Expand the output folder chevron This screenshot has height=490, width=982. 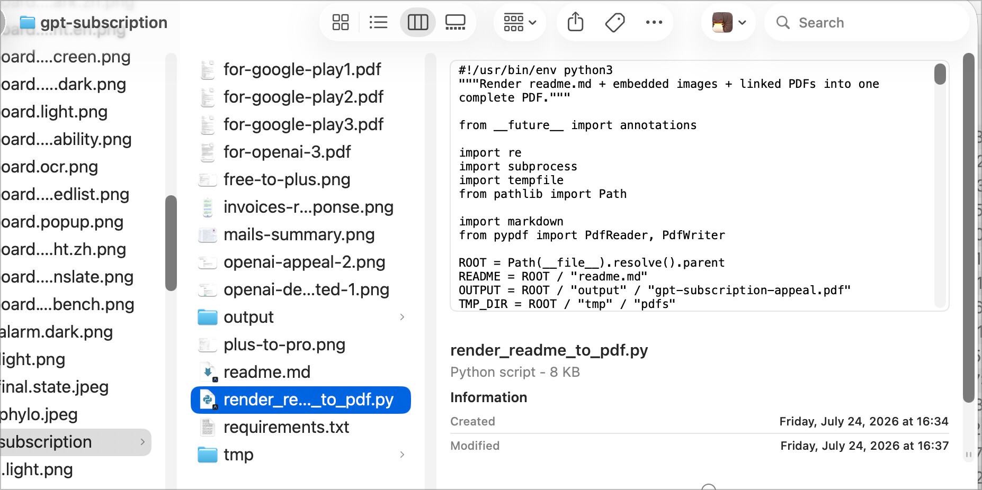pyautogui.click(x=402, y=317)
